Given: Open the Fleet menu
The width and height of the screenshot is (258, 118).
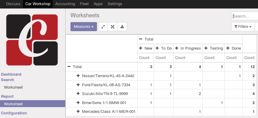Looking at the screenshot, I should tap(84, 4).
